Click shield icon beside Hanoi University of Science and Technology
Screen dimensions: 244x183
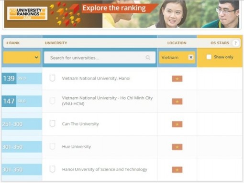(52, 169)
